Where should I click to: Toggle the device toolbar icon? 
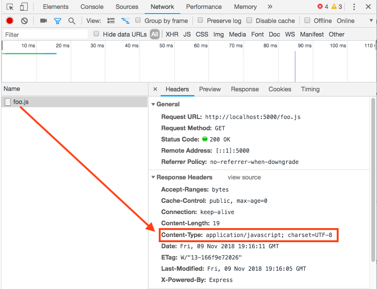pos(24,7)
